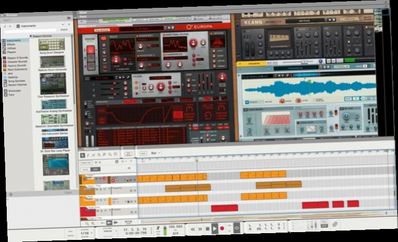Select the Eraser tool in sequencer toolbar
This screenshot has height=242, width=398.
[94, 155]
